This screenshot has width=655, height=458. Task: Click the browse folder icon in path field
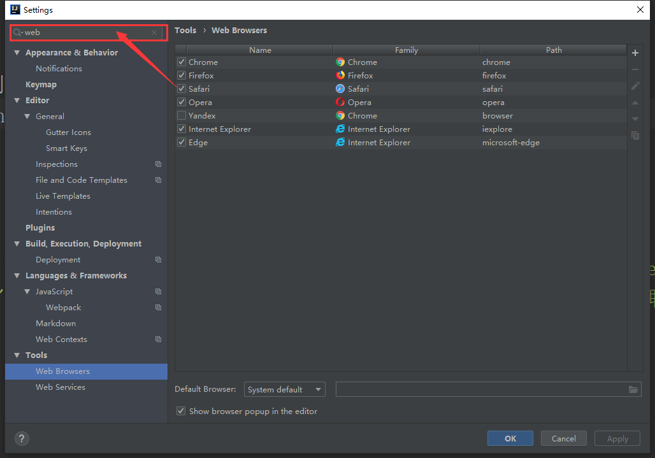tap(633, 390)
